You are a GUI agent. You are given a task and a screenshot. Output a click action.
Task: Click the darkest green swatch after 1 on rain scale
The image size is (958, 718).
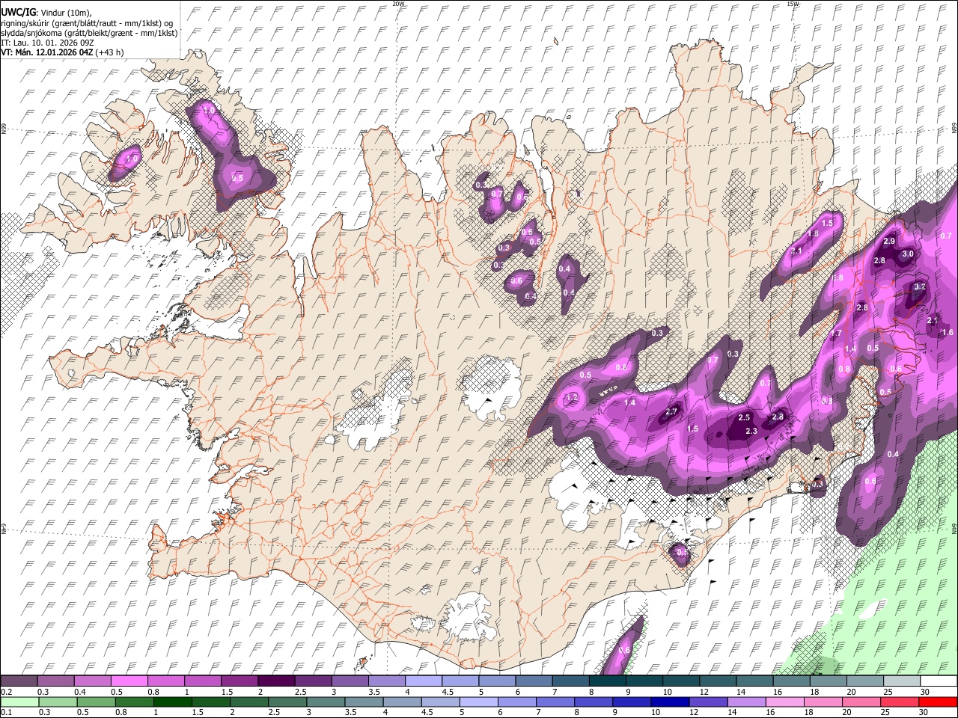(x=172, y=702)
